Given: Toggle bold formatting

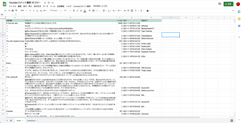Looking at the screenshot, I should pos(74,11).
